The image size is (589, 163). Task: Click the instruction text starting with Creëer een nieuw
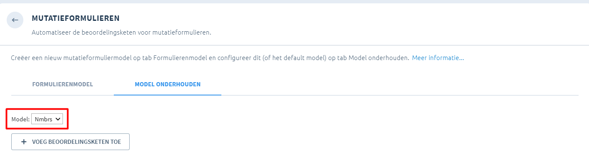coord(210,58)
